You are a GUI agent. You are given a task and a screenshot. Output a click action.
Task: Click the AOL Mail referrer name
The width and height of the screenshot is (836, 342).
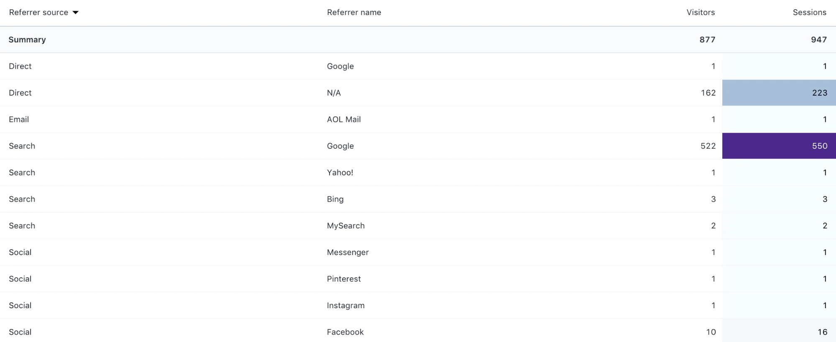click(344, 119)
